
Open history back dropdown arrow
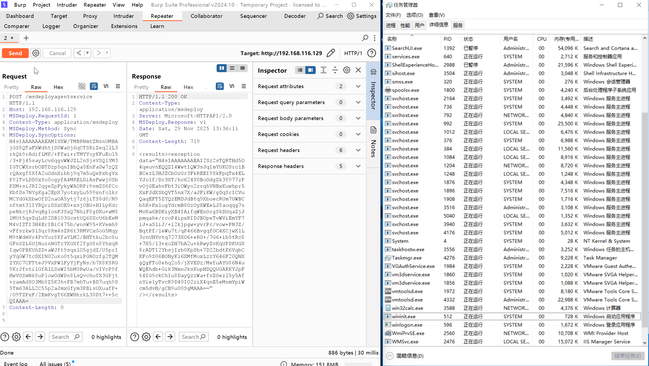(87, 53)
